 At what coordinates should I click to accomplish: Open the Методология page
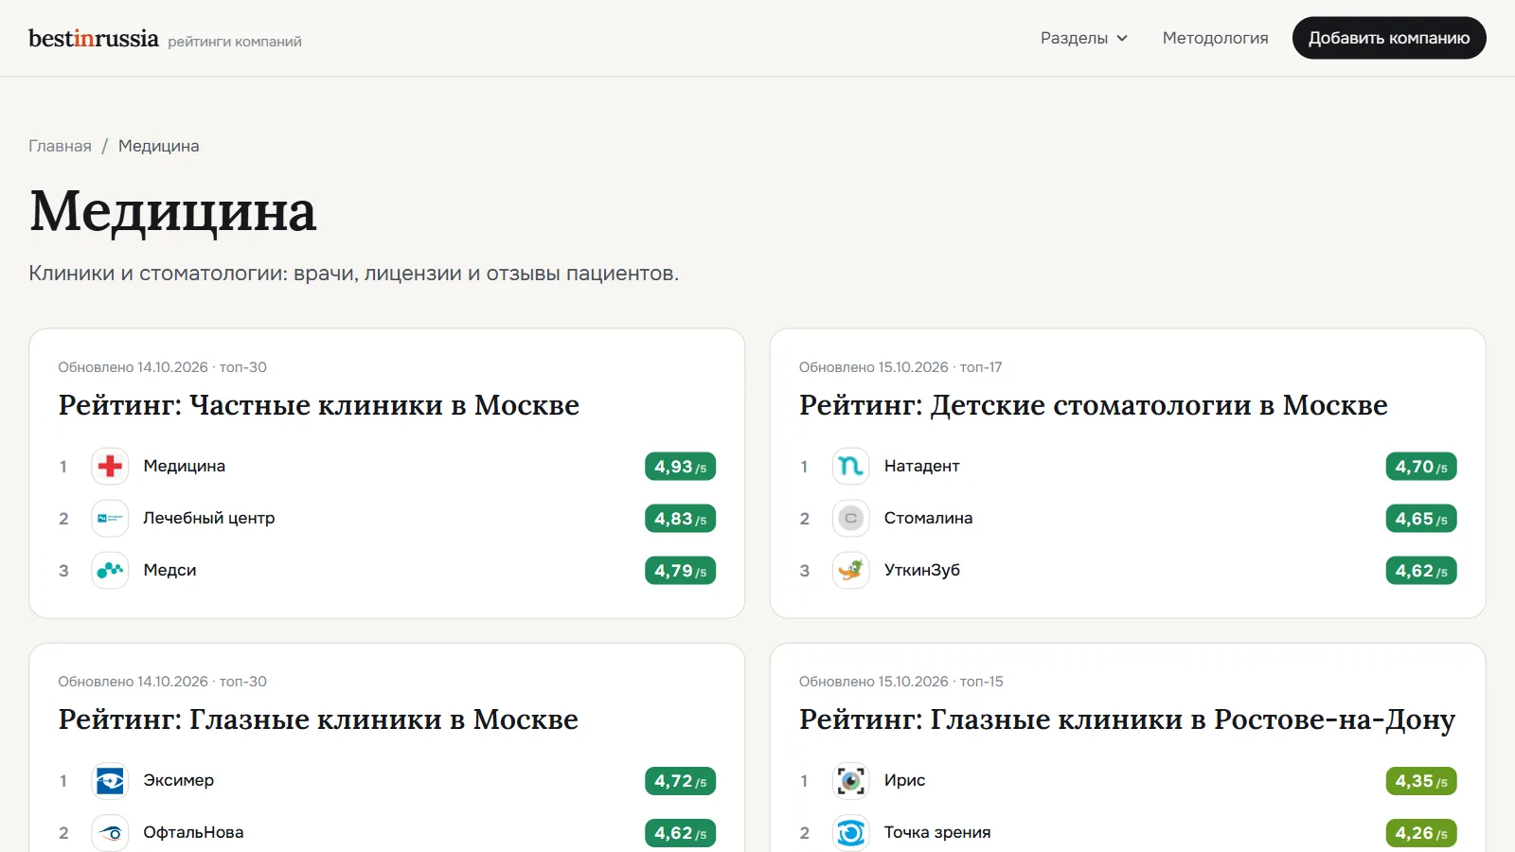[x=1215, y=38]
